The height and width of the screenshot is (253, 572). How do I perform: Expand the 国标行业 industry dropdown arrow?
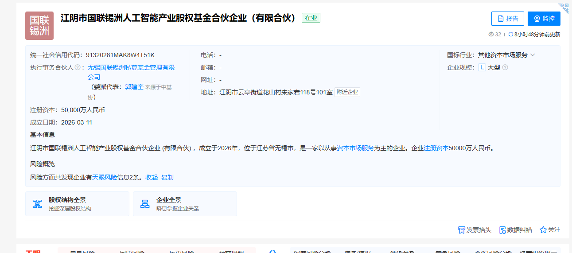coord(533,55)
